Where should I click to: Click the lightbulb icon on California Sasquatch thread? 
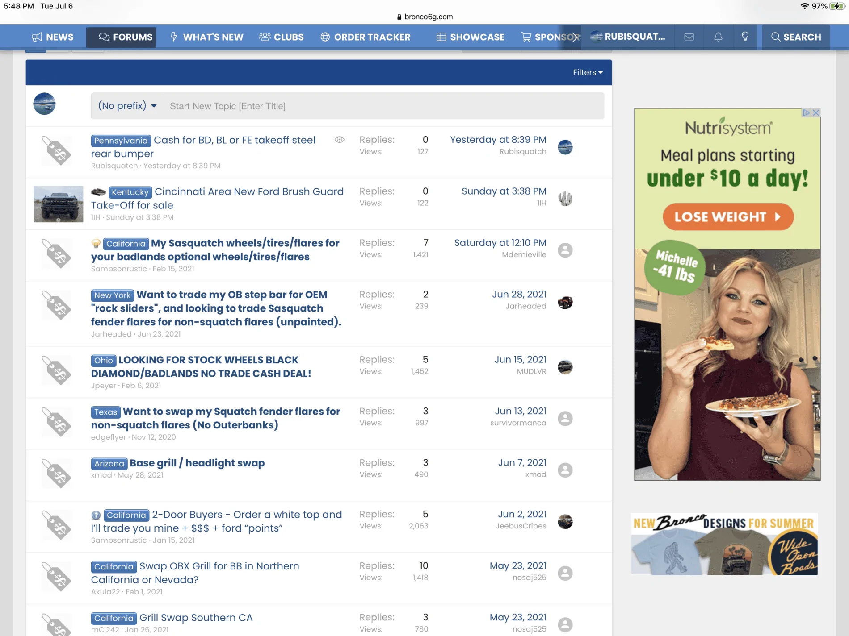point(96,244)
